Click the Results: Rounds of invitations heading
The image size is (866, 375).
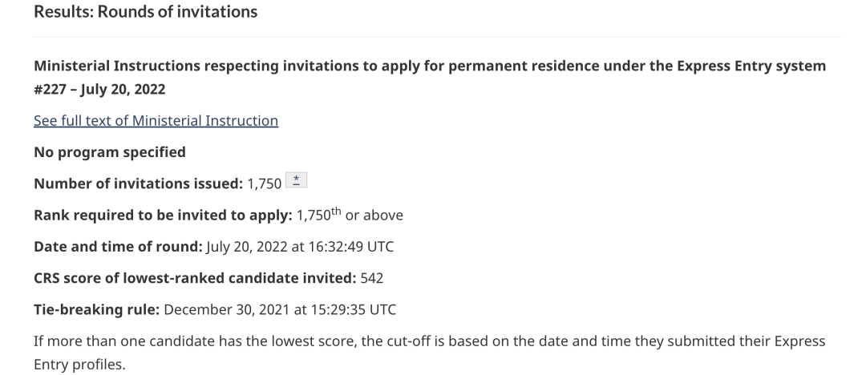(146, 11)
